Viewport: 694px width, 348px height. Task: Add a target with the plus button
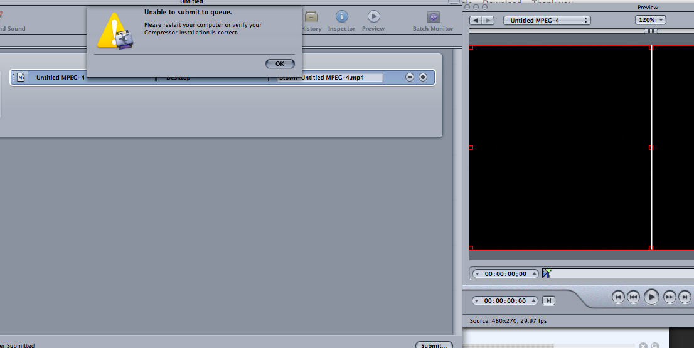coord(423,77)
